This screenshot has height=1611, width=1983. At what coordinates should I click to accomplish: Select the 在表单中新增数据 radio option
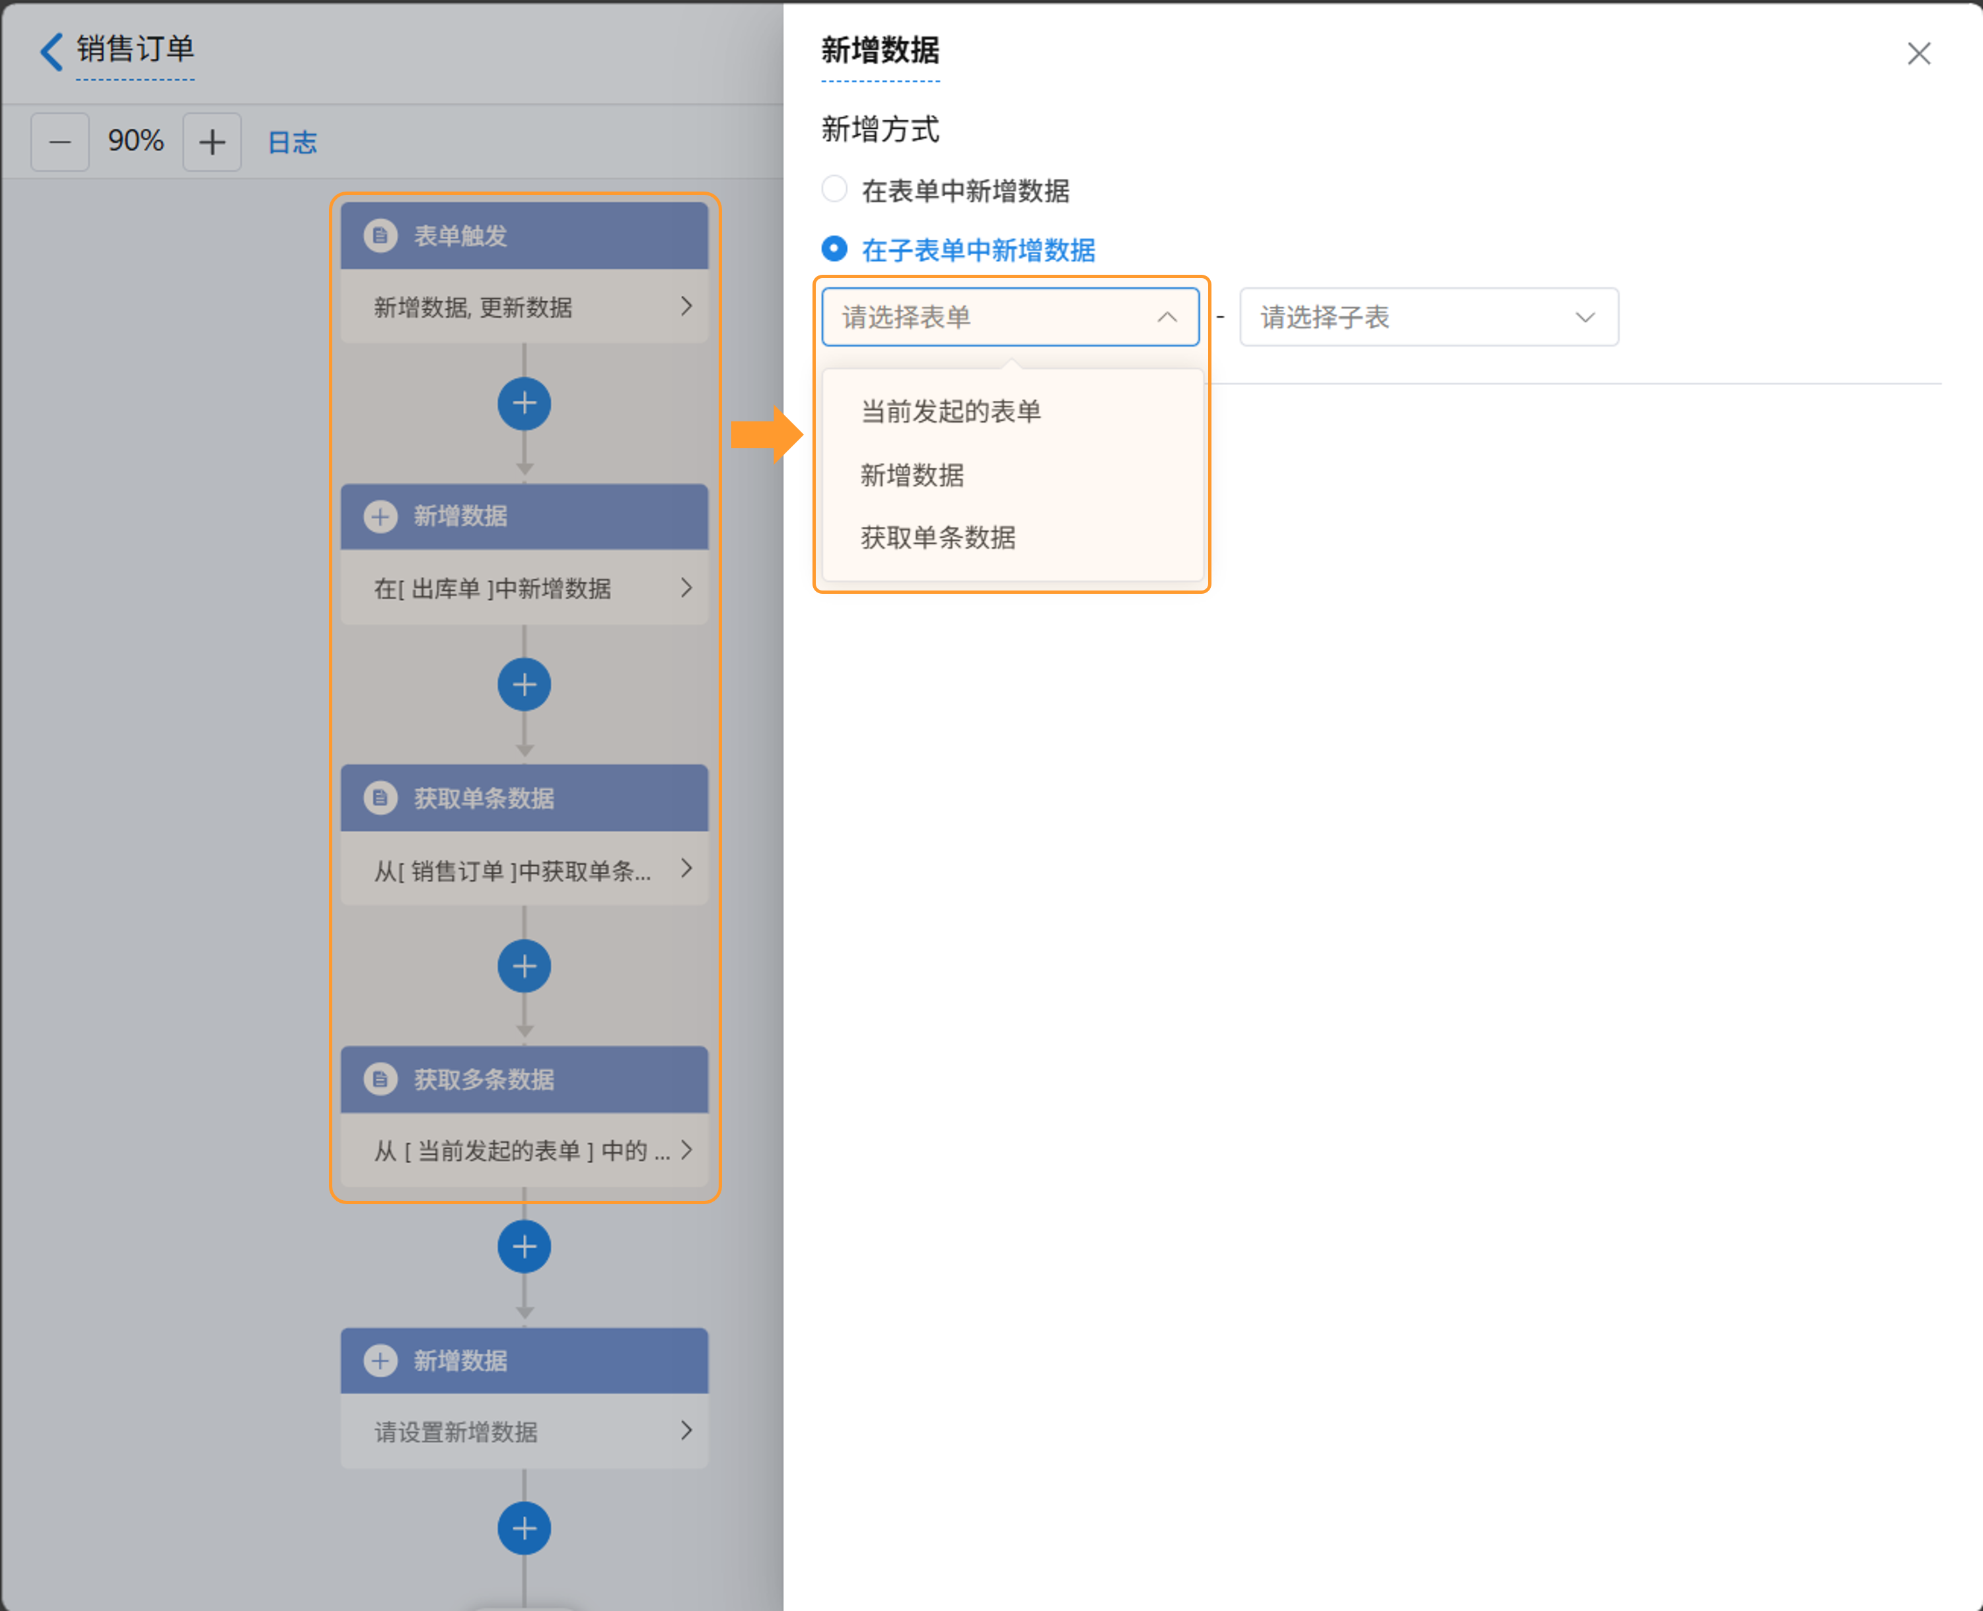(x=834, y=190)
